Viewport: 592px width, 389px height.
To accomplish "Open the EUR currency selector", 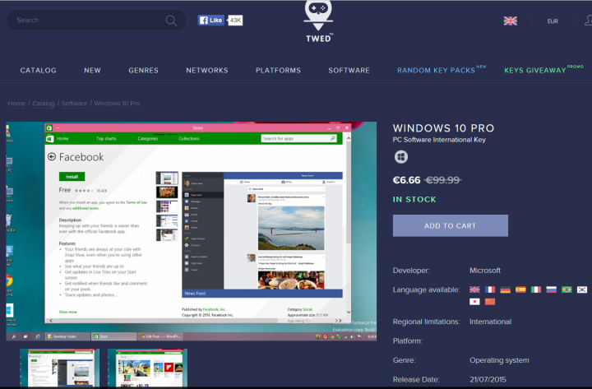I will (553, 21).
